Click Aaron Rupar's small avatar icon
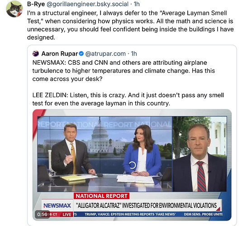243x226 pixels. tap(35, 54)
